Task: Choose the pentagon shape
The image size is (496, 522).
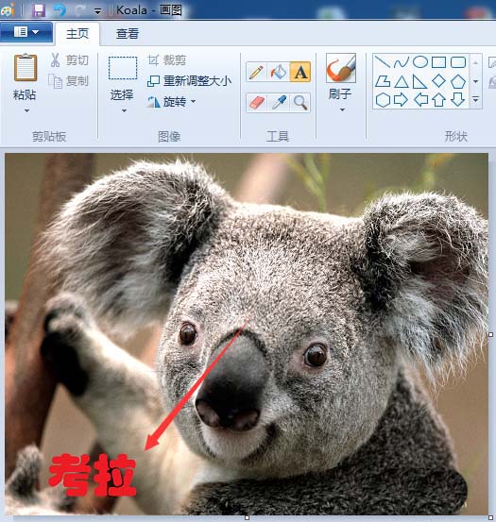Action: 458,81
